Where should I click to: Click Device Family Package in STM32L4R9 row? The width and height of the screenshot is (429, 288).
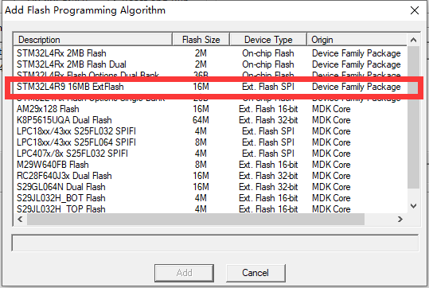pos(357,87)
